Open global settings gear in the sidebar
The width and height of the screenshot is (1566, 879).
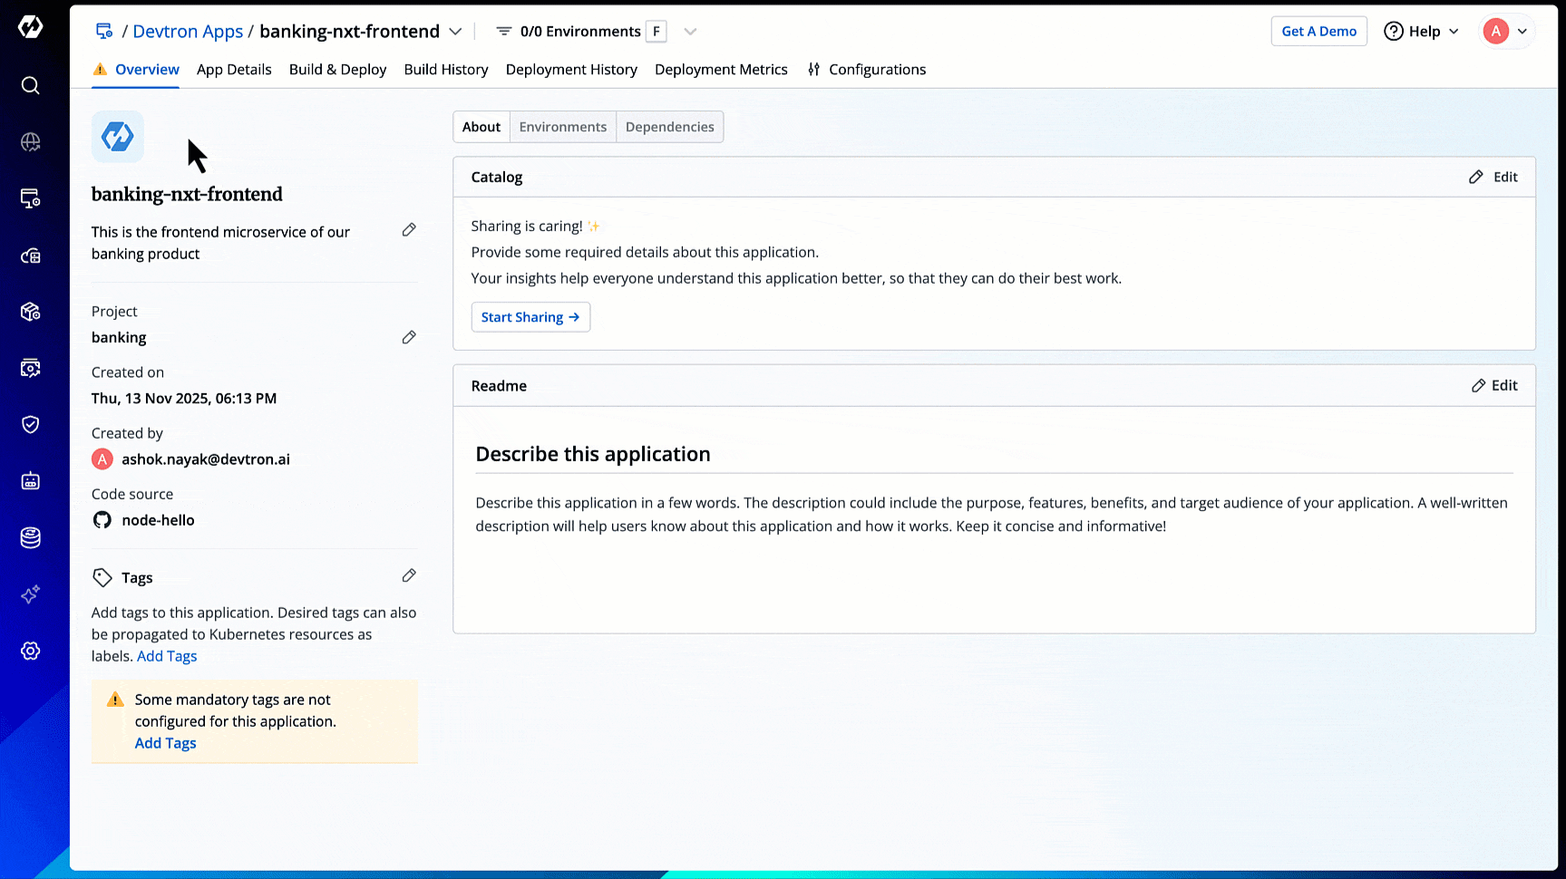click(x=31, y=651)
